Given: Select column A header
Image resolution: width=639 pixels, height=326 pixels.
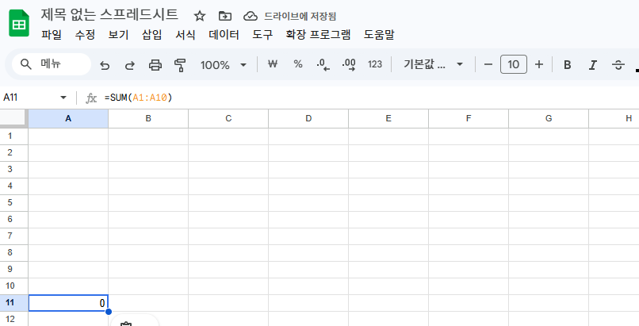Looking at the screenshot, I should (x=68, y=119).
